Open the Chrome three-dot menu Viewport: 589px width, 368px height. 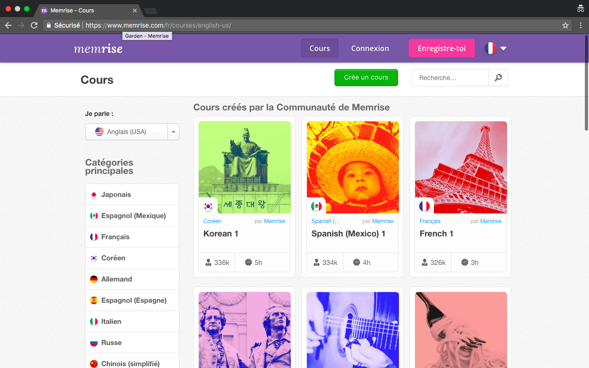(x=581, y=25)
